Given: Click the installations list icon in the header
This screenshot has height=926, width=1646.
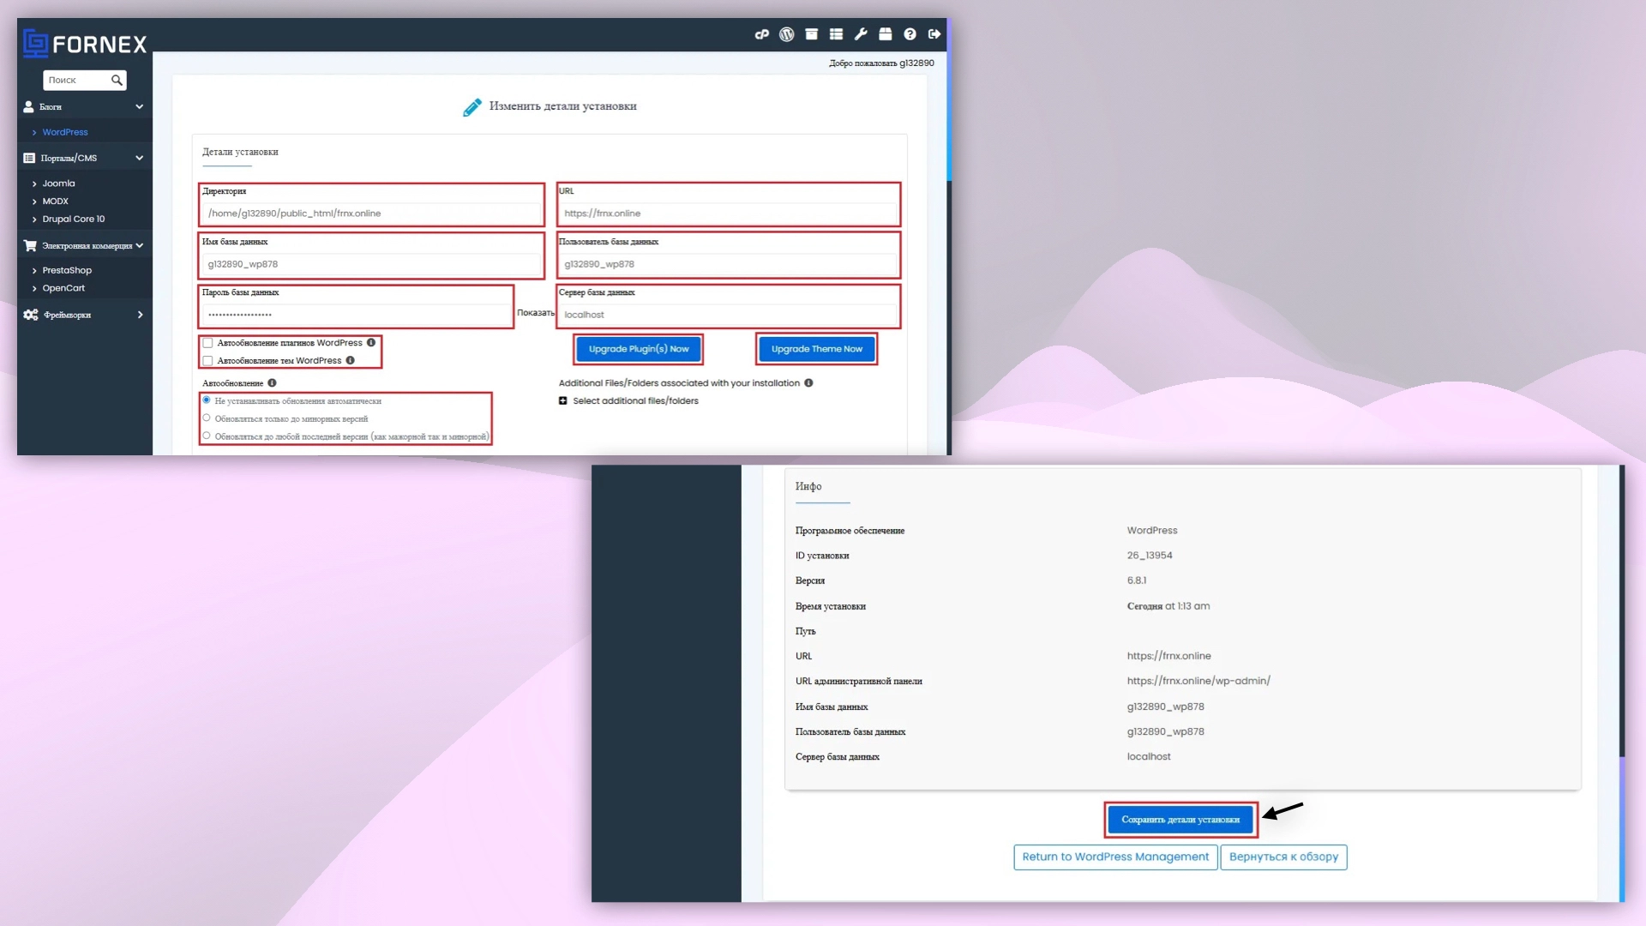Looking at the screenshot, I should click(x=836, y=34).
